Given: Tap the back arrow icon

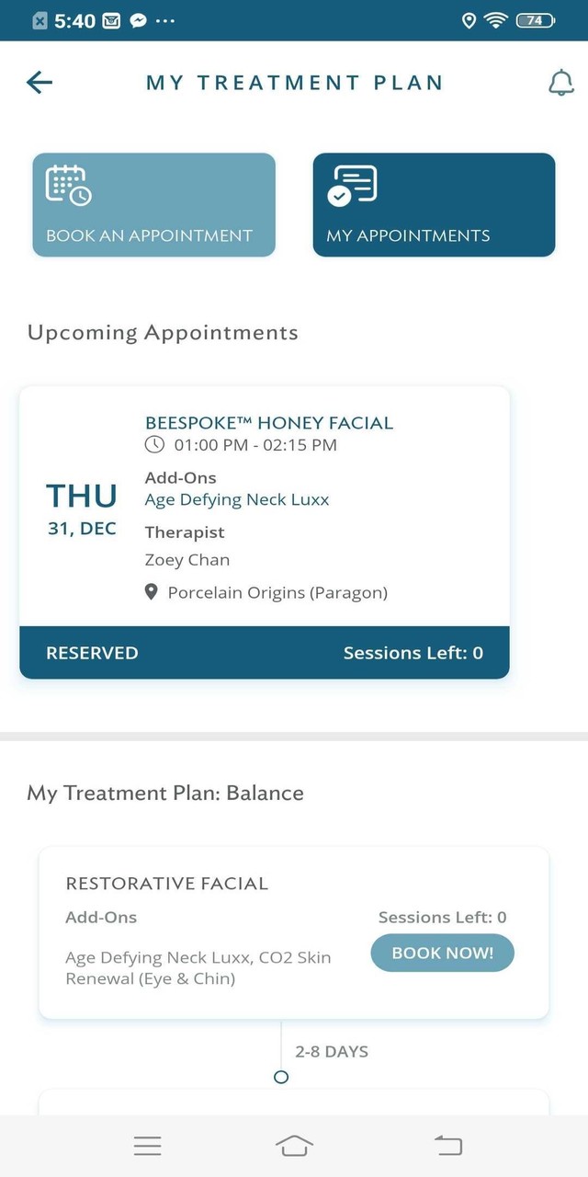Looking at the screenshot, I should [x=40, y=83].
